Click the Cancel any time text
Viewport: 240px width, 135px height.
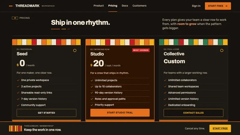click(195, 128)
